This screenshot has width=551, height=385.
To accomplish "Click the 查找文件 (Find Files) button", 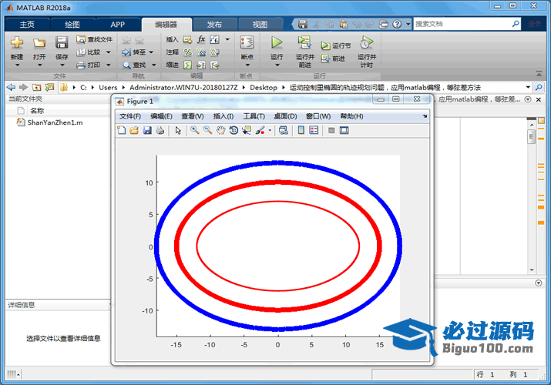I will point(94,39).
